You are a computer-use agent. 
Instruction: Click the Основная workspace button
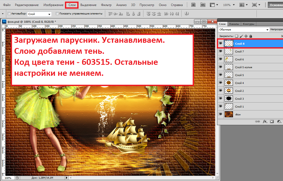pos(275,5)
